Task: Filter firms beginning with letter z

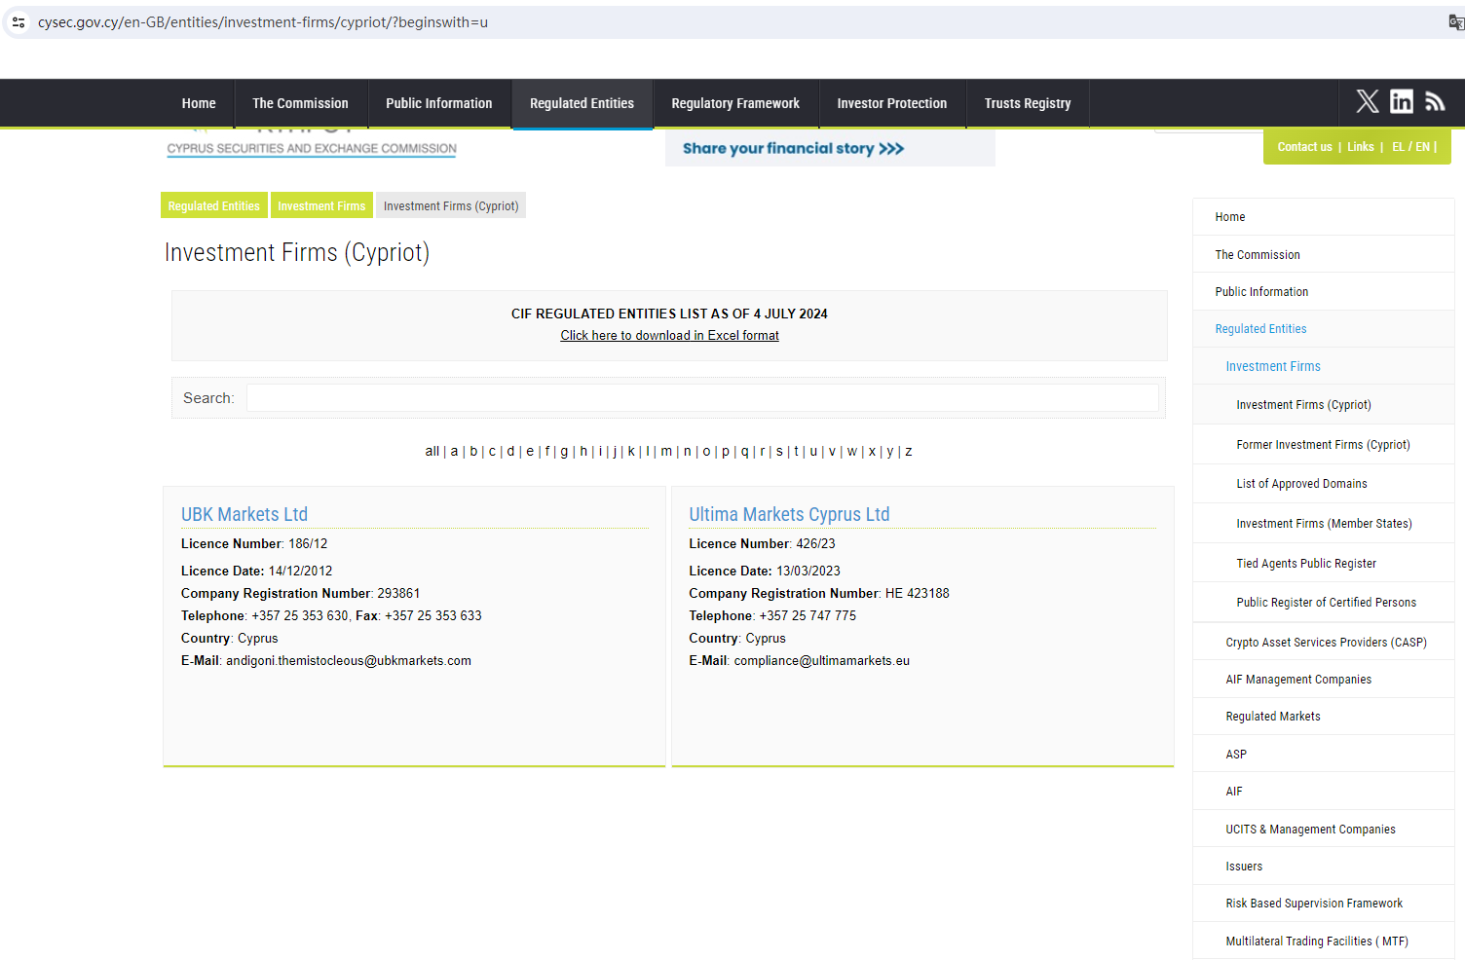Action: click(909, 451)
